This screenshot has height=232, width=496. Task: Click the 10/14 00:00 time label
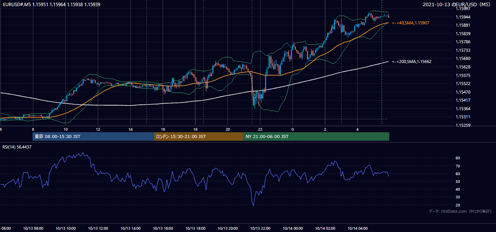click(293, 228)
